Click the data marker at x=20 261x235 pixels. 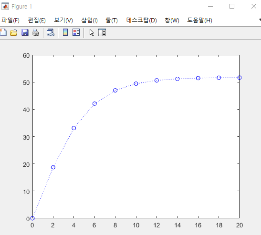click(x=240, y=78)
